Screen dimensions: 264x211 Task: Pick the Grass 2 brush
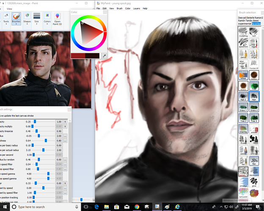254,107
